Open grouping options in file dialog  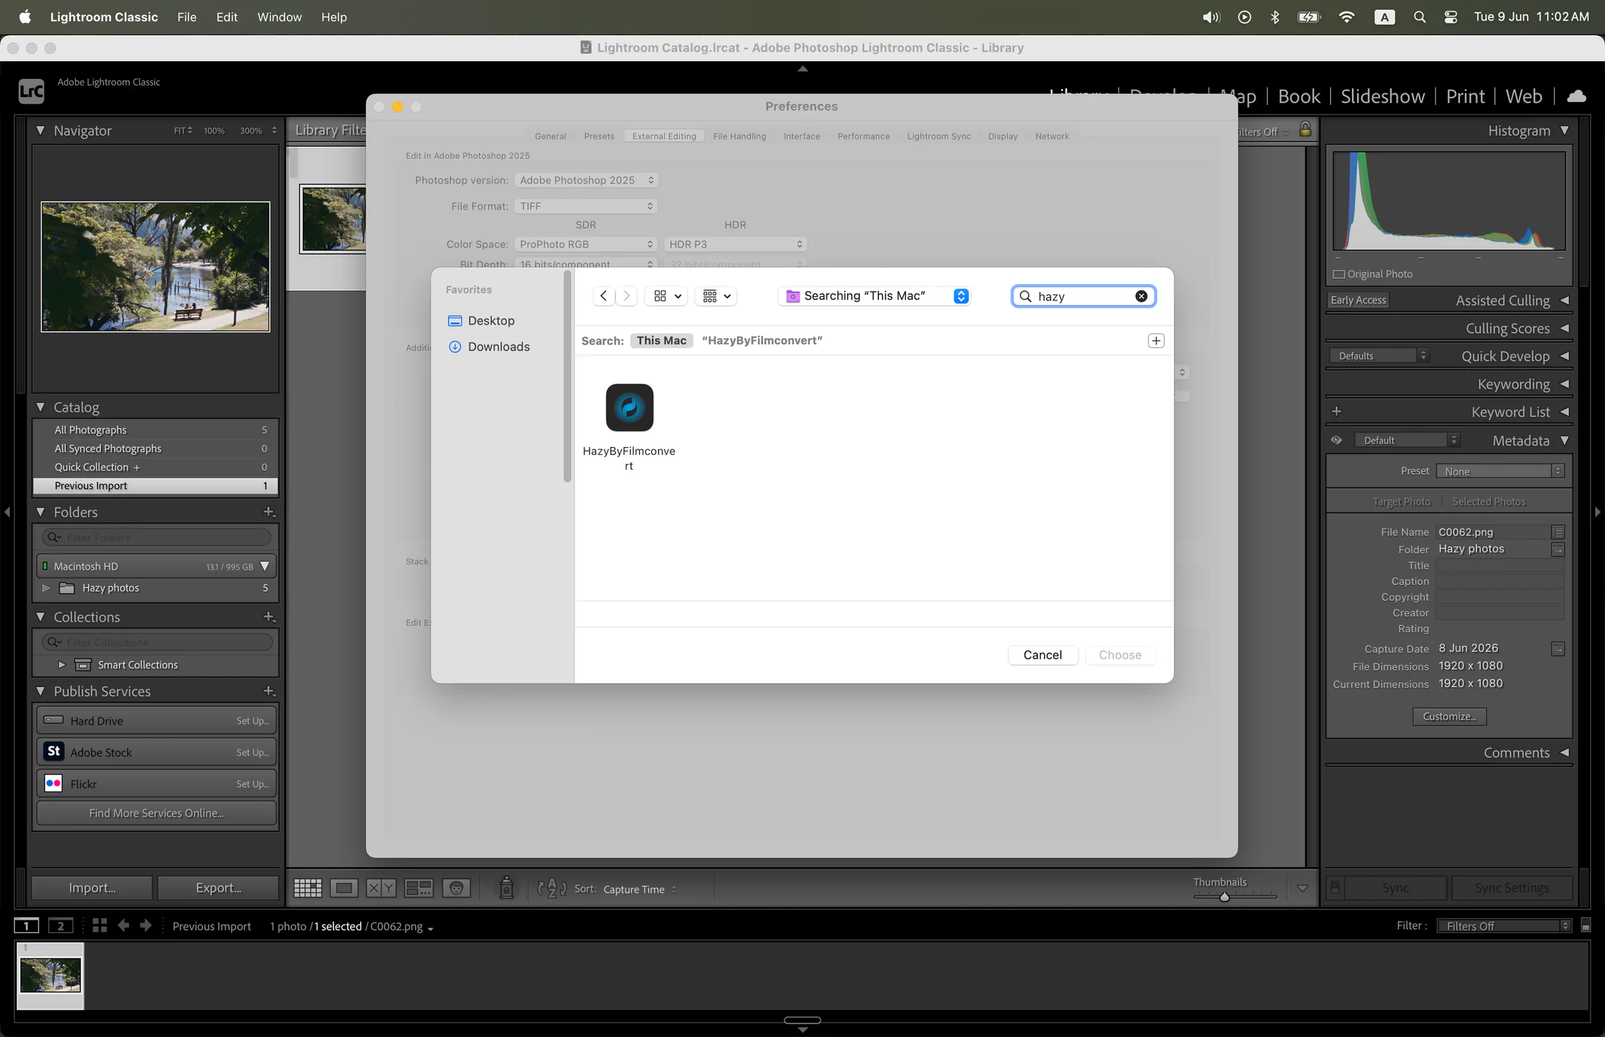[716, 296]
